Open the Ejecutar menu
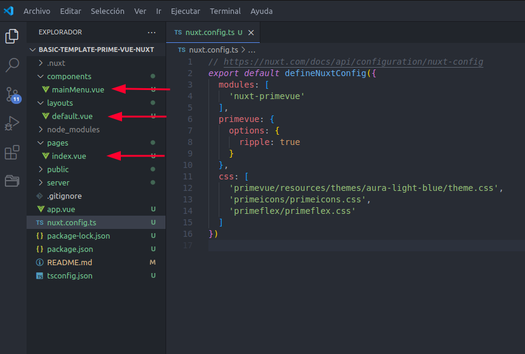525x354 pixels. [x=185, y=11]
